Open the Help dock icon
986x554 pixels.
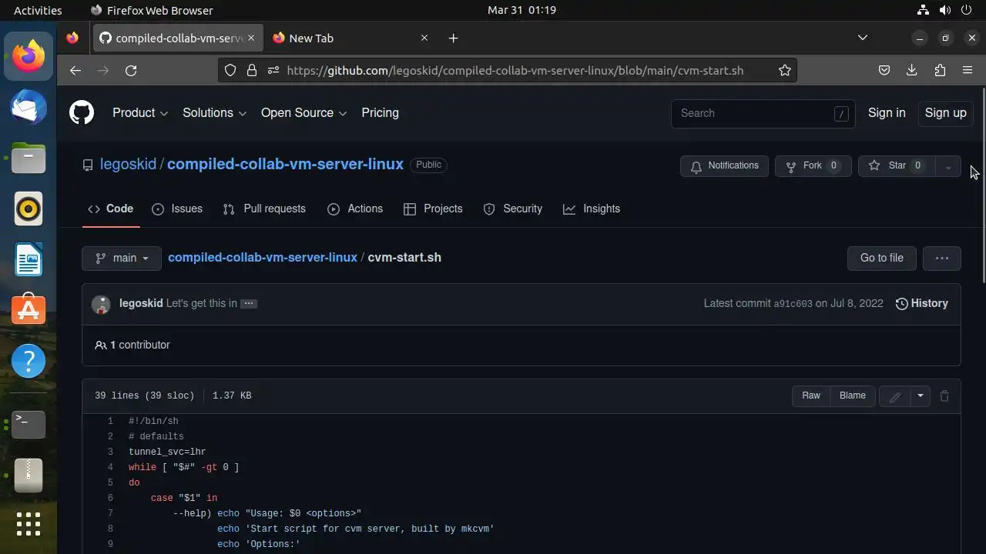[29, 361]
